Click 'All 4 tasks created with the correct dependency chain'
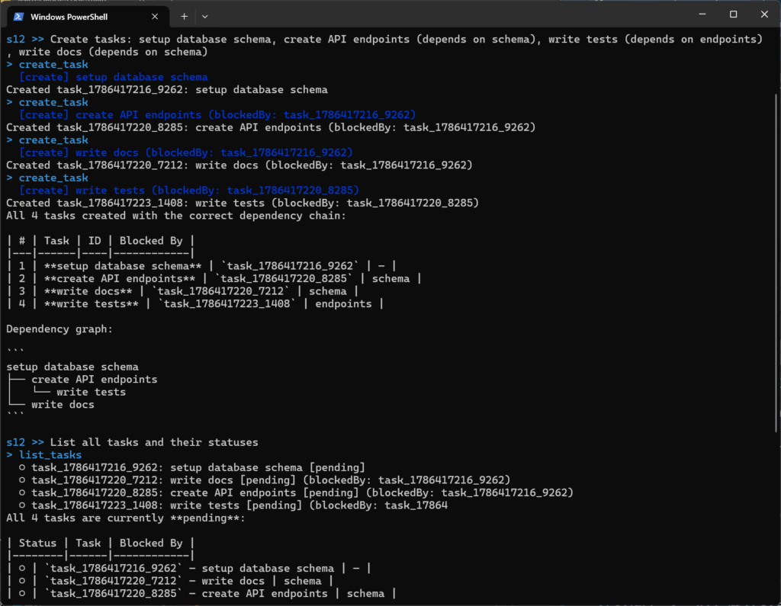Viewport: 781px width, 606px height. (x=176, y=216)
